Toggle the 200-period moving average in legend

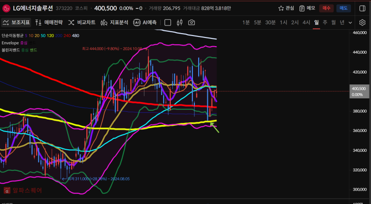(x=59, y=36)
